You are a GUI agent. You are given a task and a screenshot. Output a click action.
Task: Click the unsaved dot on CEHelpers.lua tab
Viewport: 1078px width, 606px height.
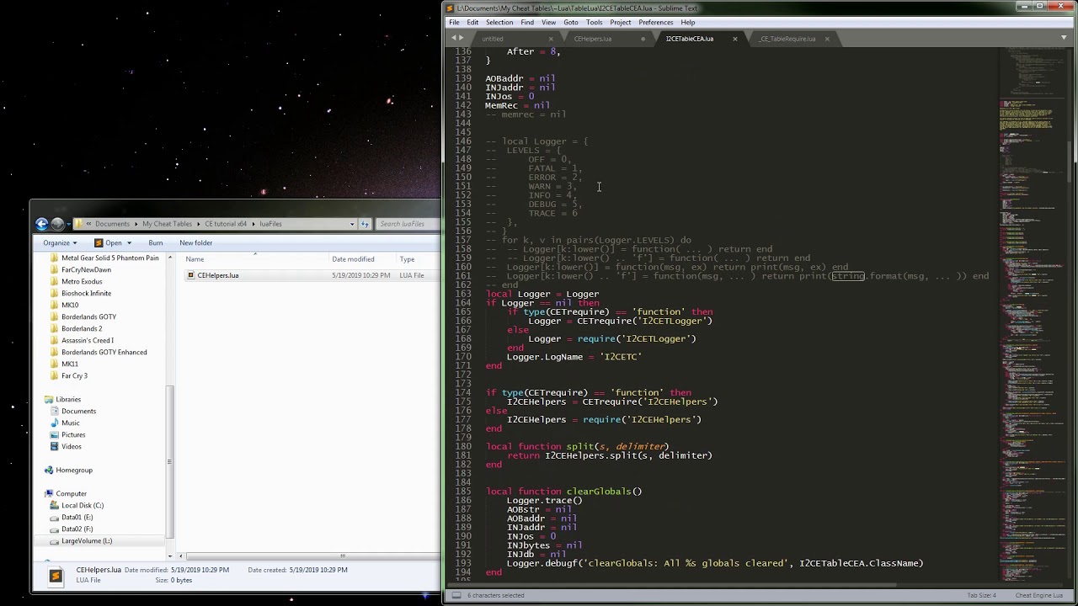pyautogui.click(x=643, y=39)
